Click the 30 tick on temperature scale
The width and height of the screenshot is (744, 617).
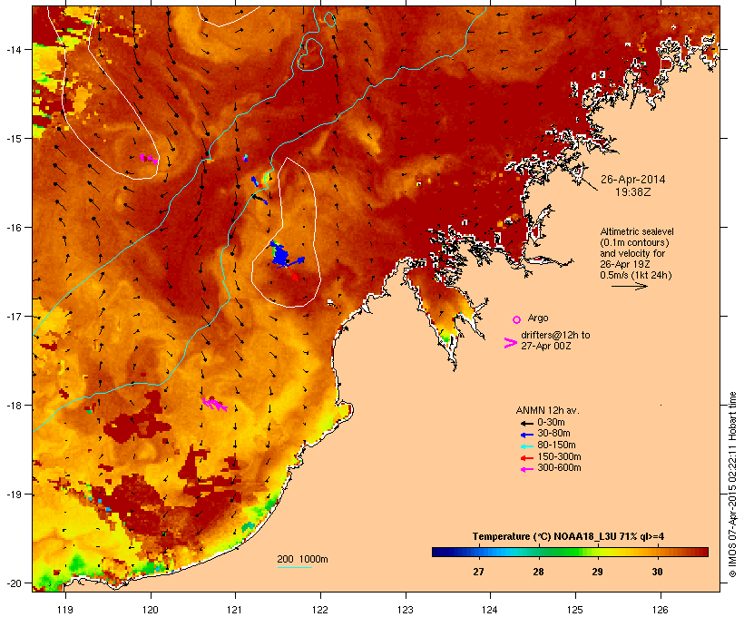tap(657, 572)
